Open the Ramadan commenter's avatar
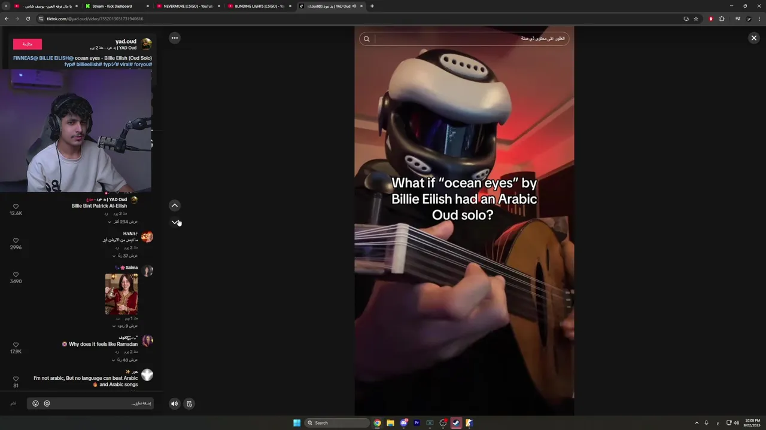 point(147,341)
